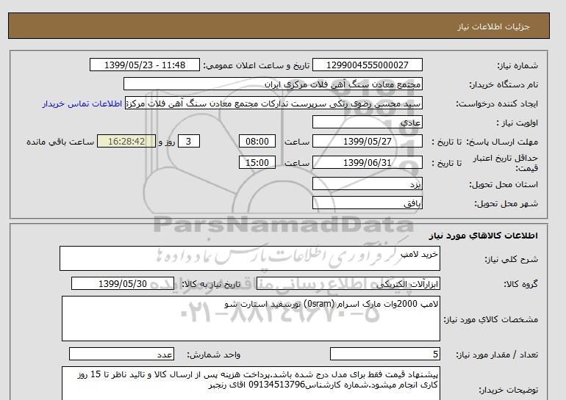Click the label تاریخ نیاز به کالا
The image size is (566, 400).
click(211, 284)
